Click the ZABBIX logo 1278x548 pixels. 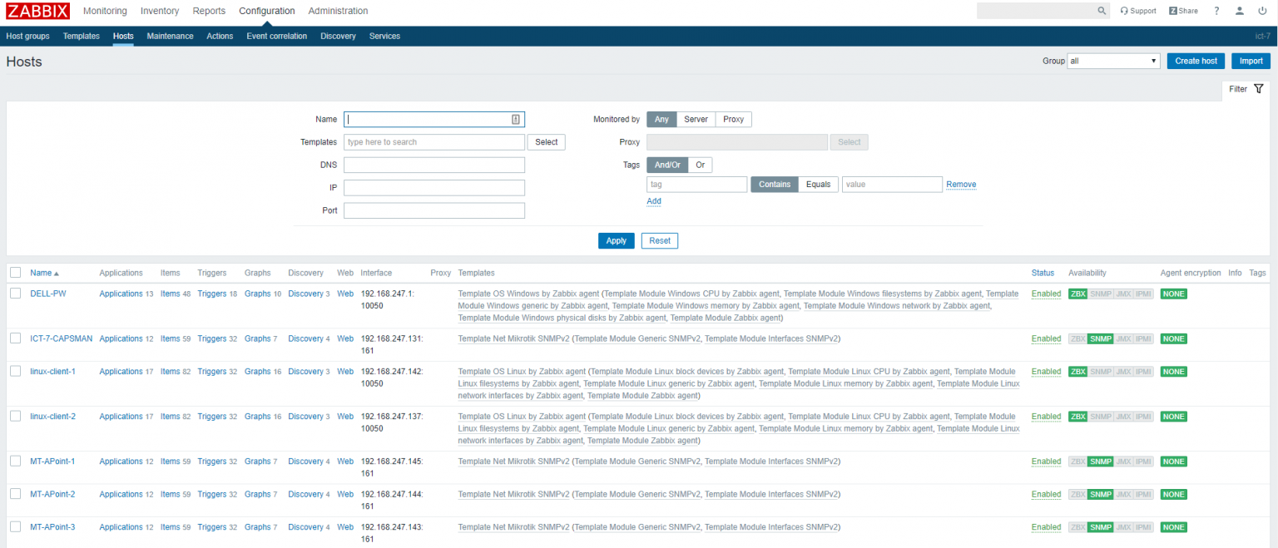click(37, 10)
